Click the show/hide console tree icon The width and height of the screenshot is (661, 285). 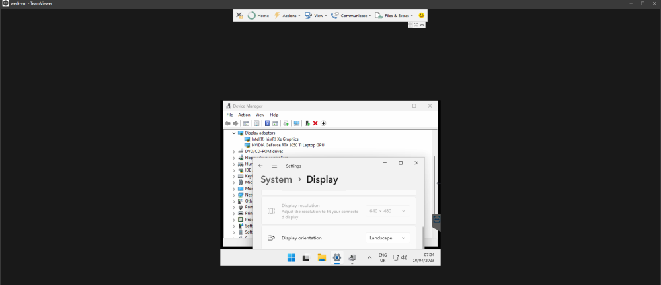[246, 123]
